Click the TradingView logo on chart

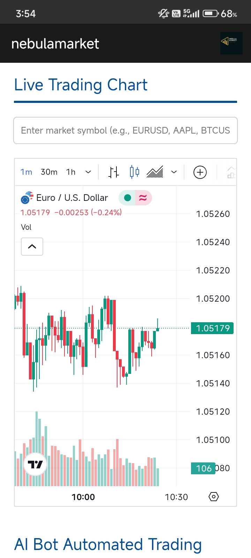pos(35,464)
